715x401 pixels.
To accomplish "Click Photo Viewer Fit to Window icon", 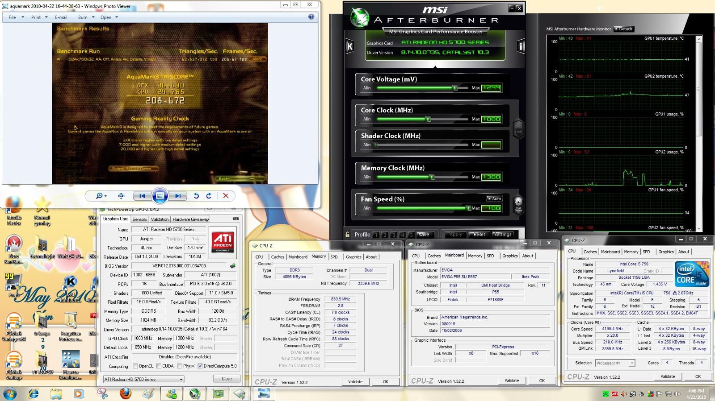I will pos(121,196).
